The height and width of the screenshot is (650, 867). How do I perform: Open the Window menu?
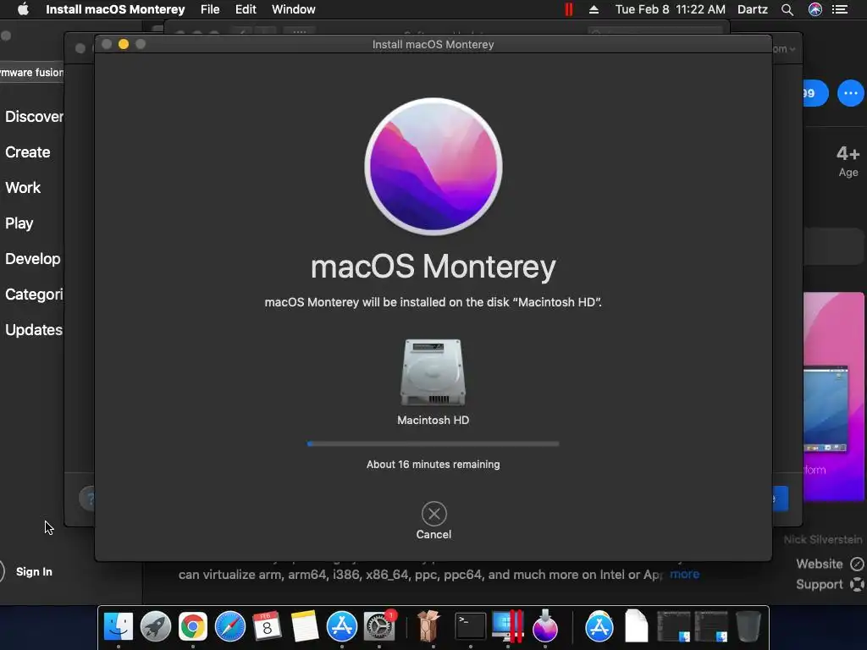pos(294,9)
